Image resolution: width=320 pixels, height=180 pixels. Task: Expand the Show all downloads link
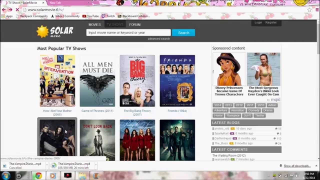(x=297, y=165)
